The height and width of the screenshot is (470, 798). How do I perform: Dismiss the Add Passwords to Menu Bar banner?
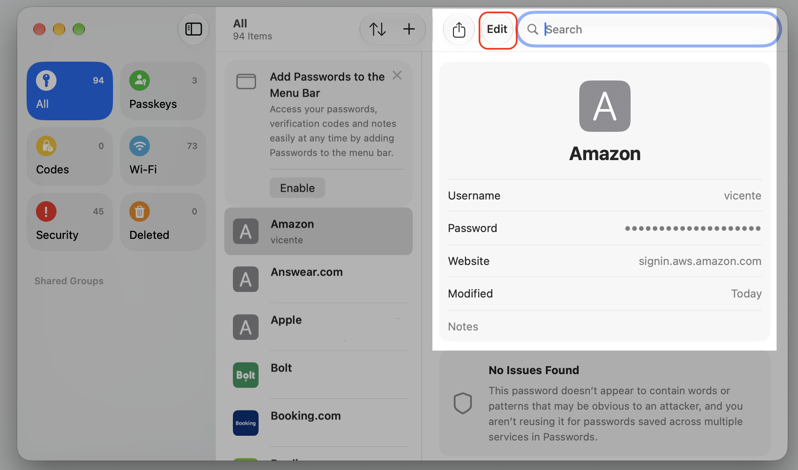point(397,75)
